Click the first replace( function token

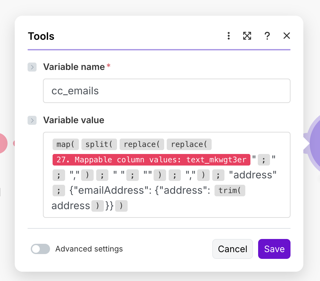point(142,144)
